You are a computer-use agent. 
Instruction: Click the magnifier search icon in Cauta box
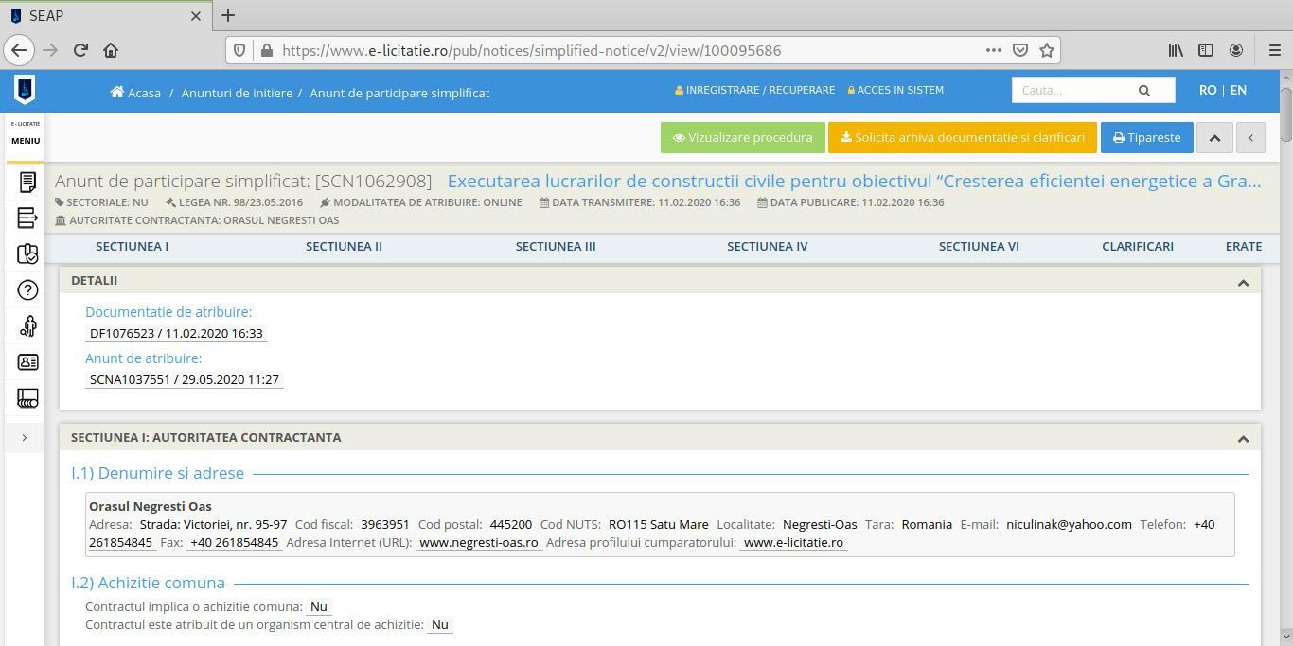tap(1143, 91)
